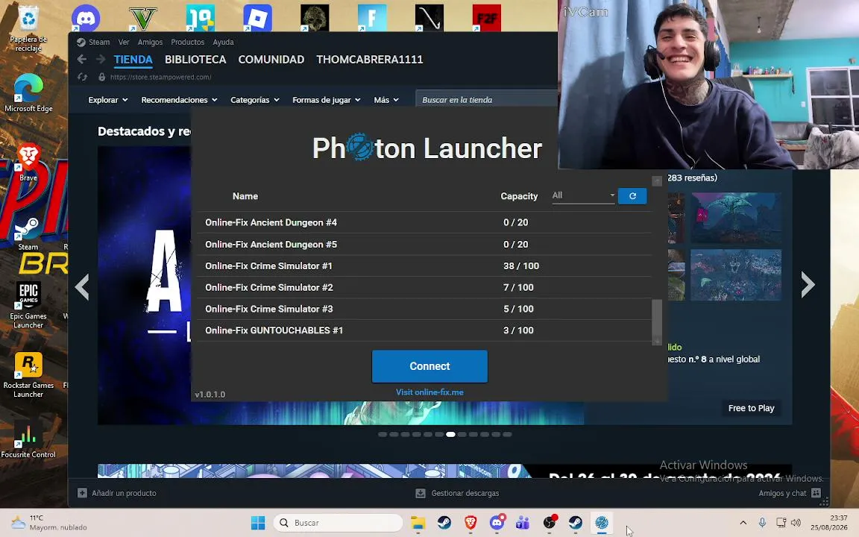Open Microsoft Edge desktop icon
The image size is (859, 537).
pos(28,93)
